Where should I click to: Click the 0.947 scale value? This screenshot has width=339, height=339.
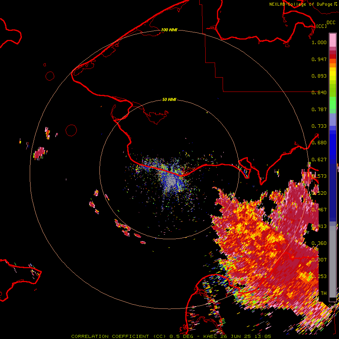[x=319, y=59]
